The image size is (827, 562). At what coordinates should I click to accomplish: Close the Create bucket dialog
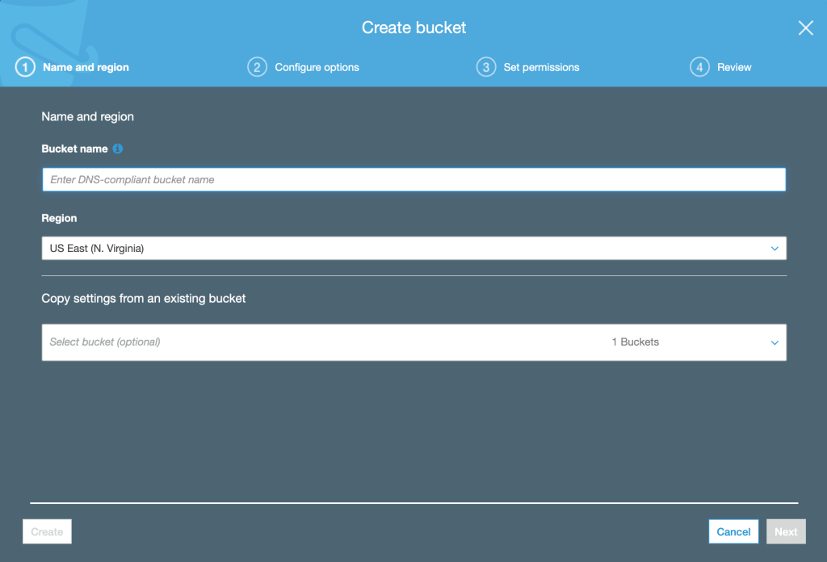pos(805,28)
